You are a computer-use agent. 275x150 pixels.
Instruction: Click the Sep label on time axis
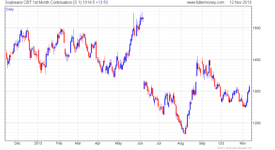pos(202,143)
